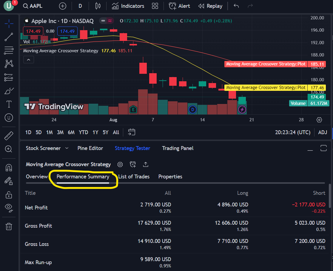Redo the last chart action
333x271 pixels.
coord(250,6)
